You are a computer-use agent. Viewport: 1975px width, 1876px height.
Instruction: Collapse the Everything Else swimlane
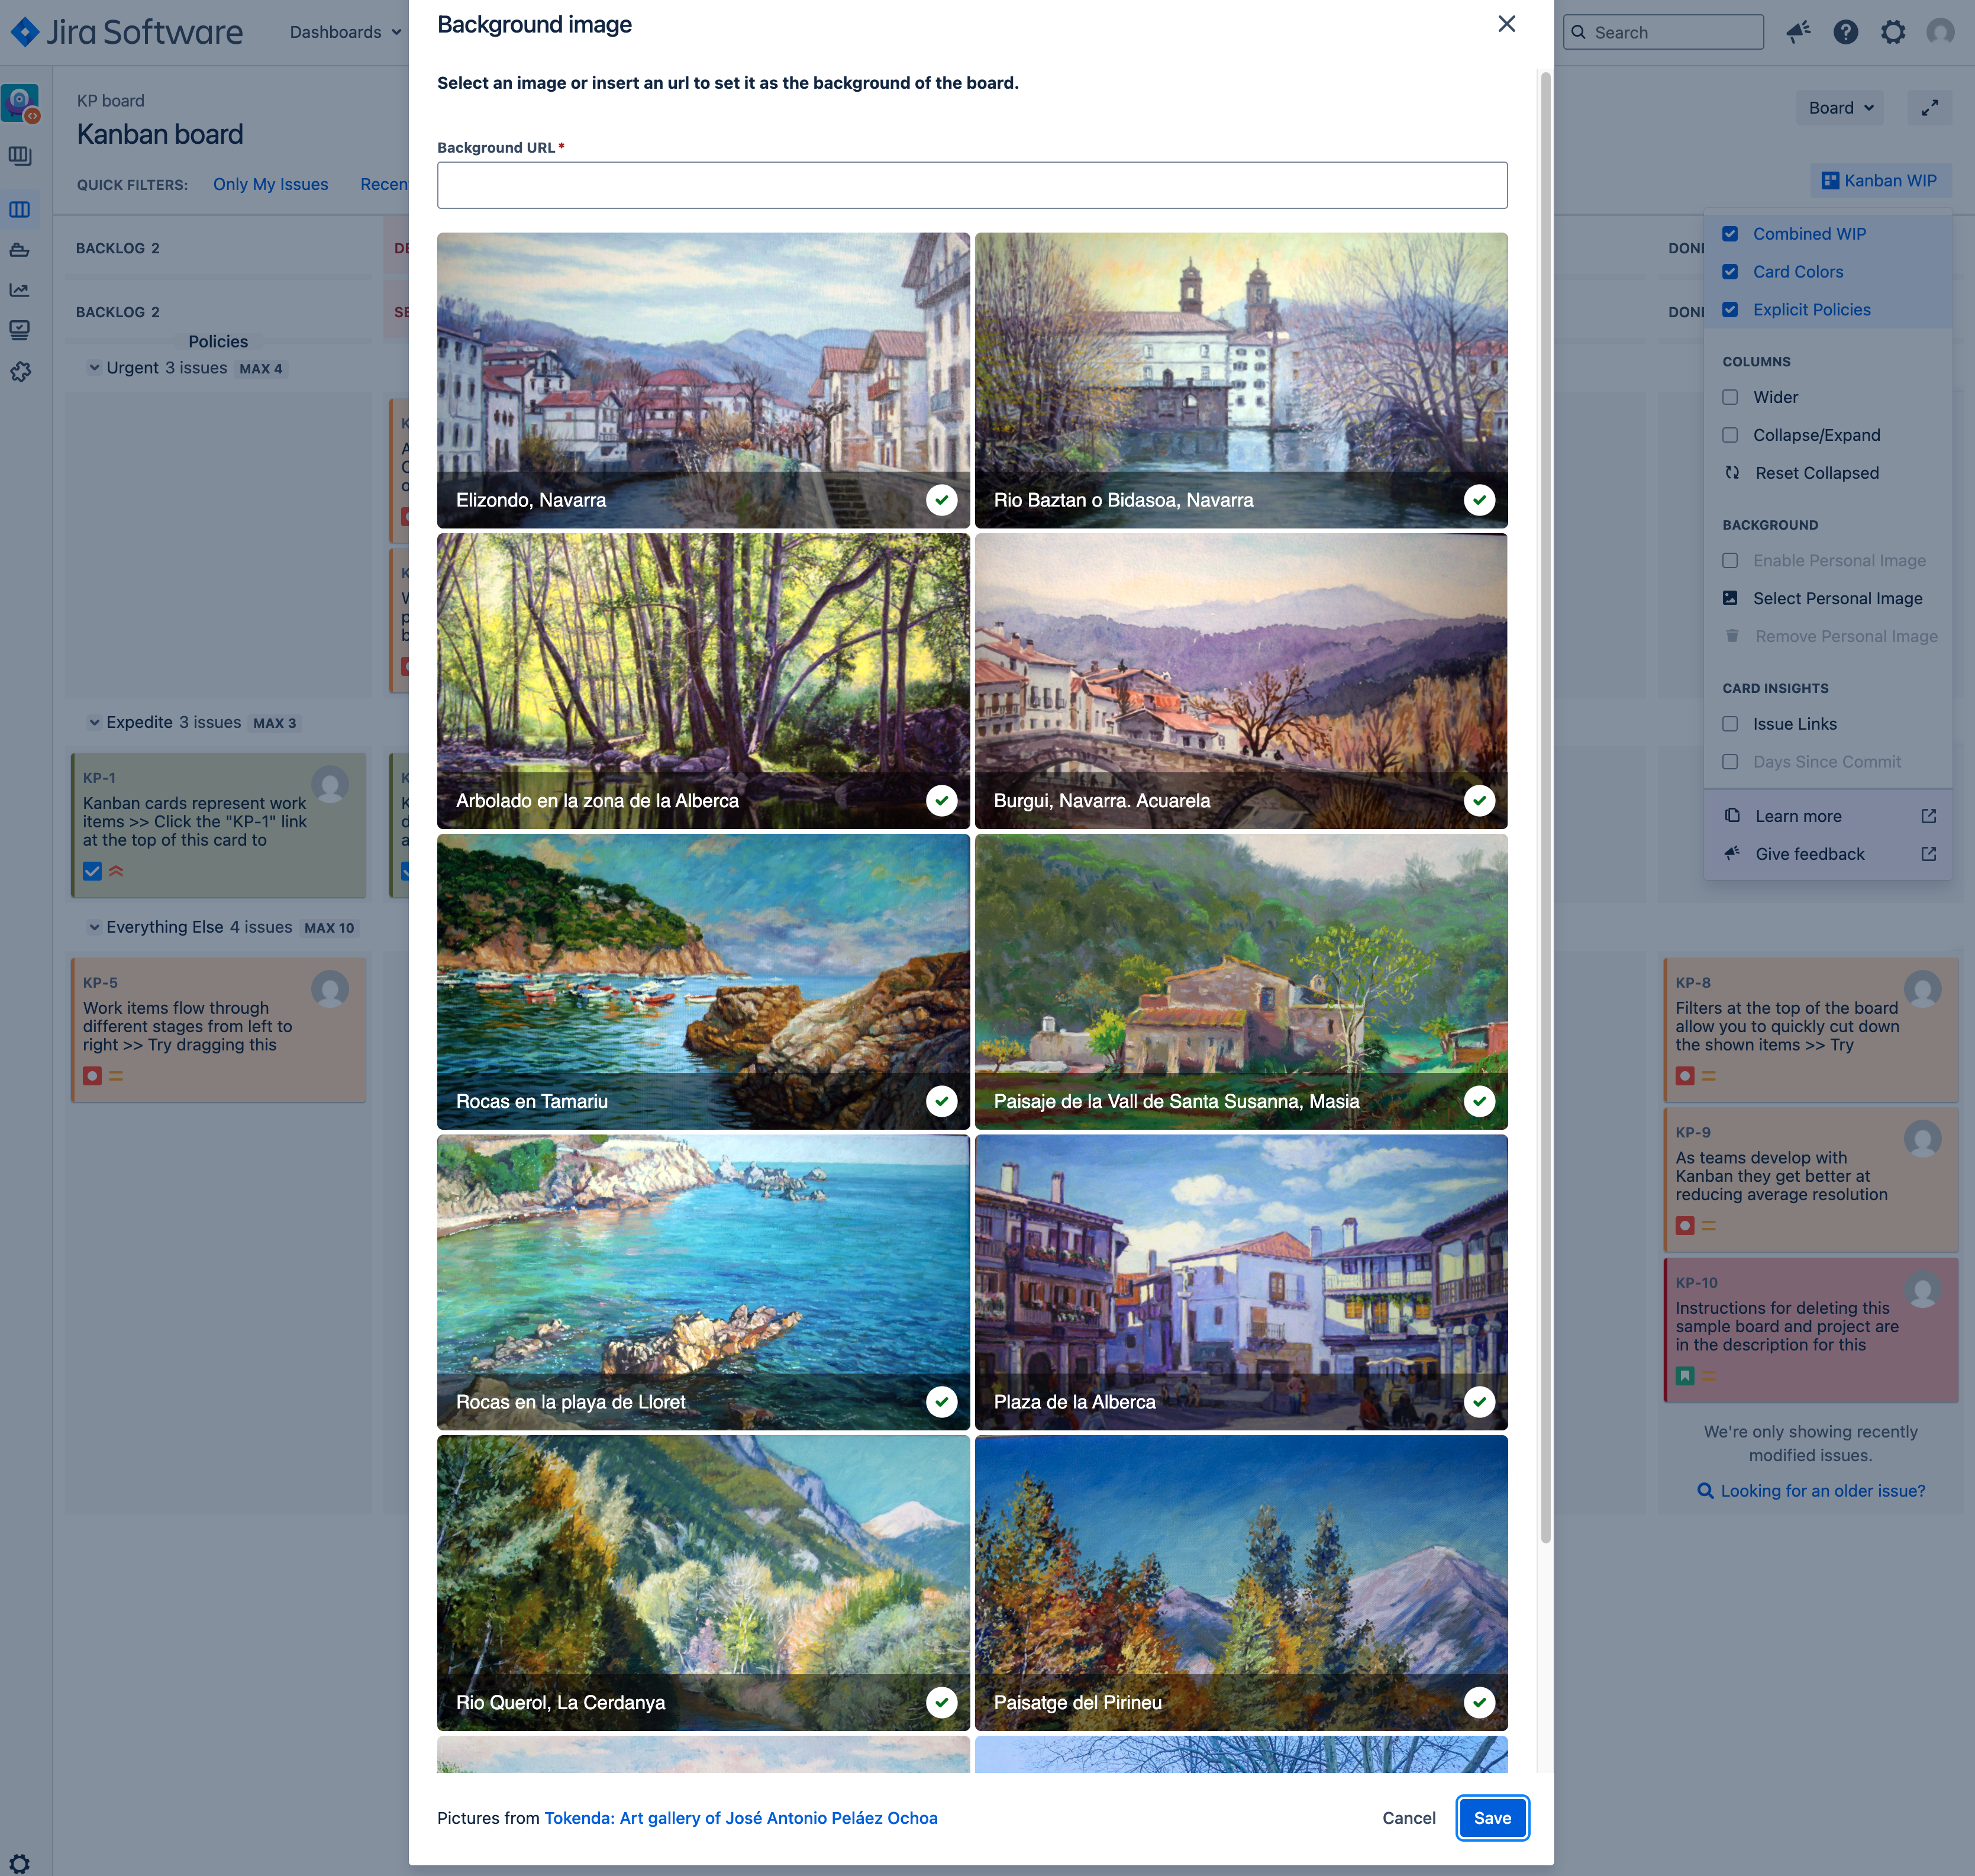click(94, 928)
